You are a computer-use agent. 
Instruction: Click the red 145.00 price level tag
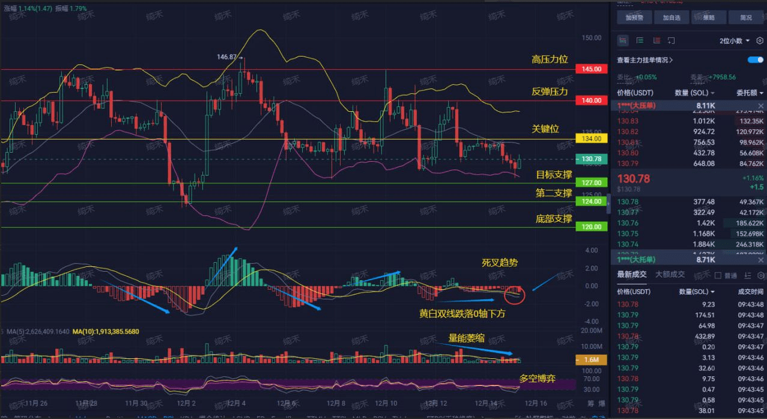pos(592,69)
